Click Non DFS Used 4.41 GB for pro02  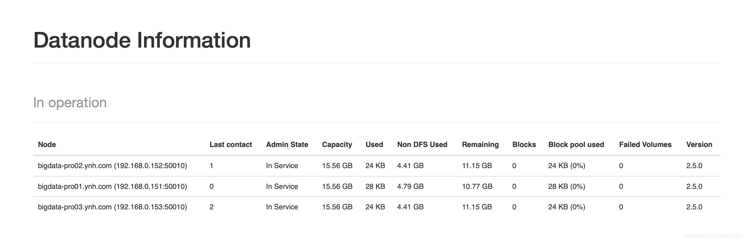(410, 166)
